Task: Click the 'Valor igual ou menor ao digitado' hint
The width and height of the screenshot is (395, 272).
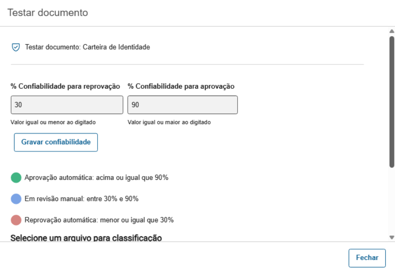Action: coord(53,123)
